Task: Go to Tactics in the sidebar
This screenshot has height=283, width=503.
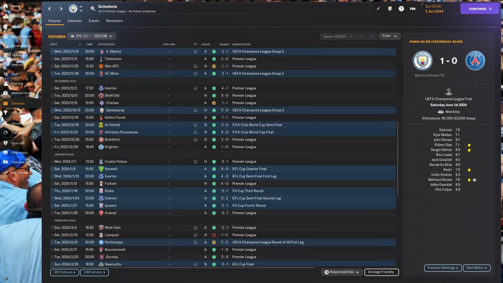Action: (x=16, y=55)
